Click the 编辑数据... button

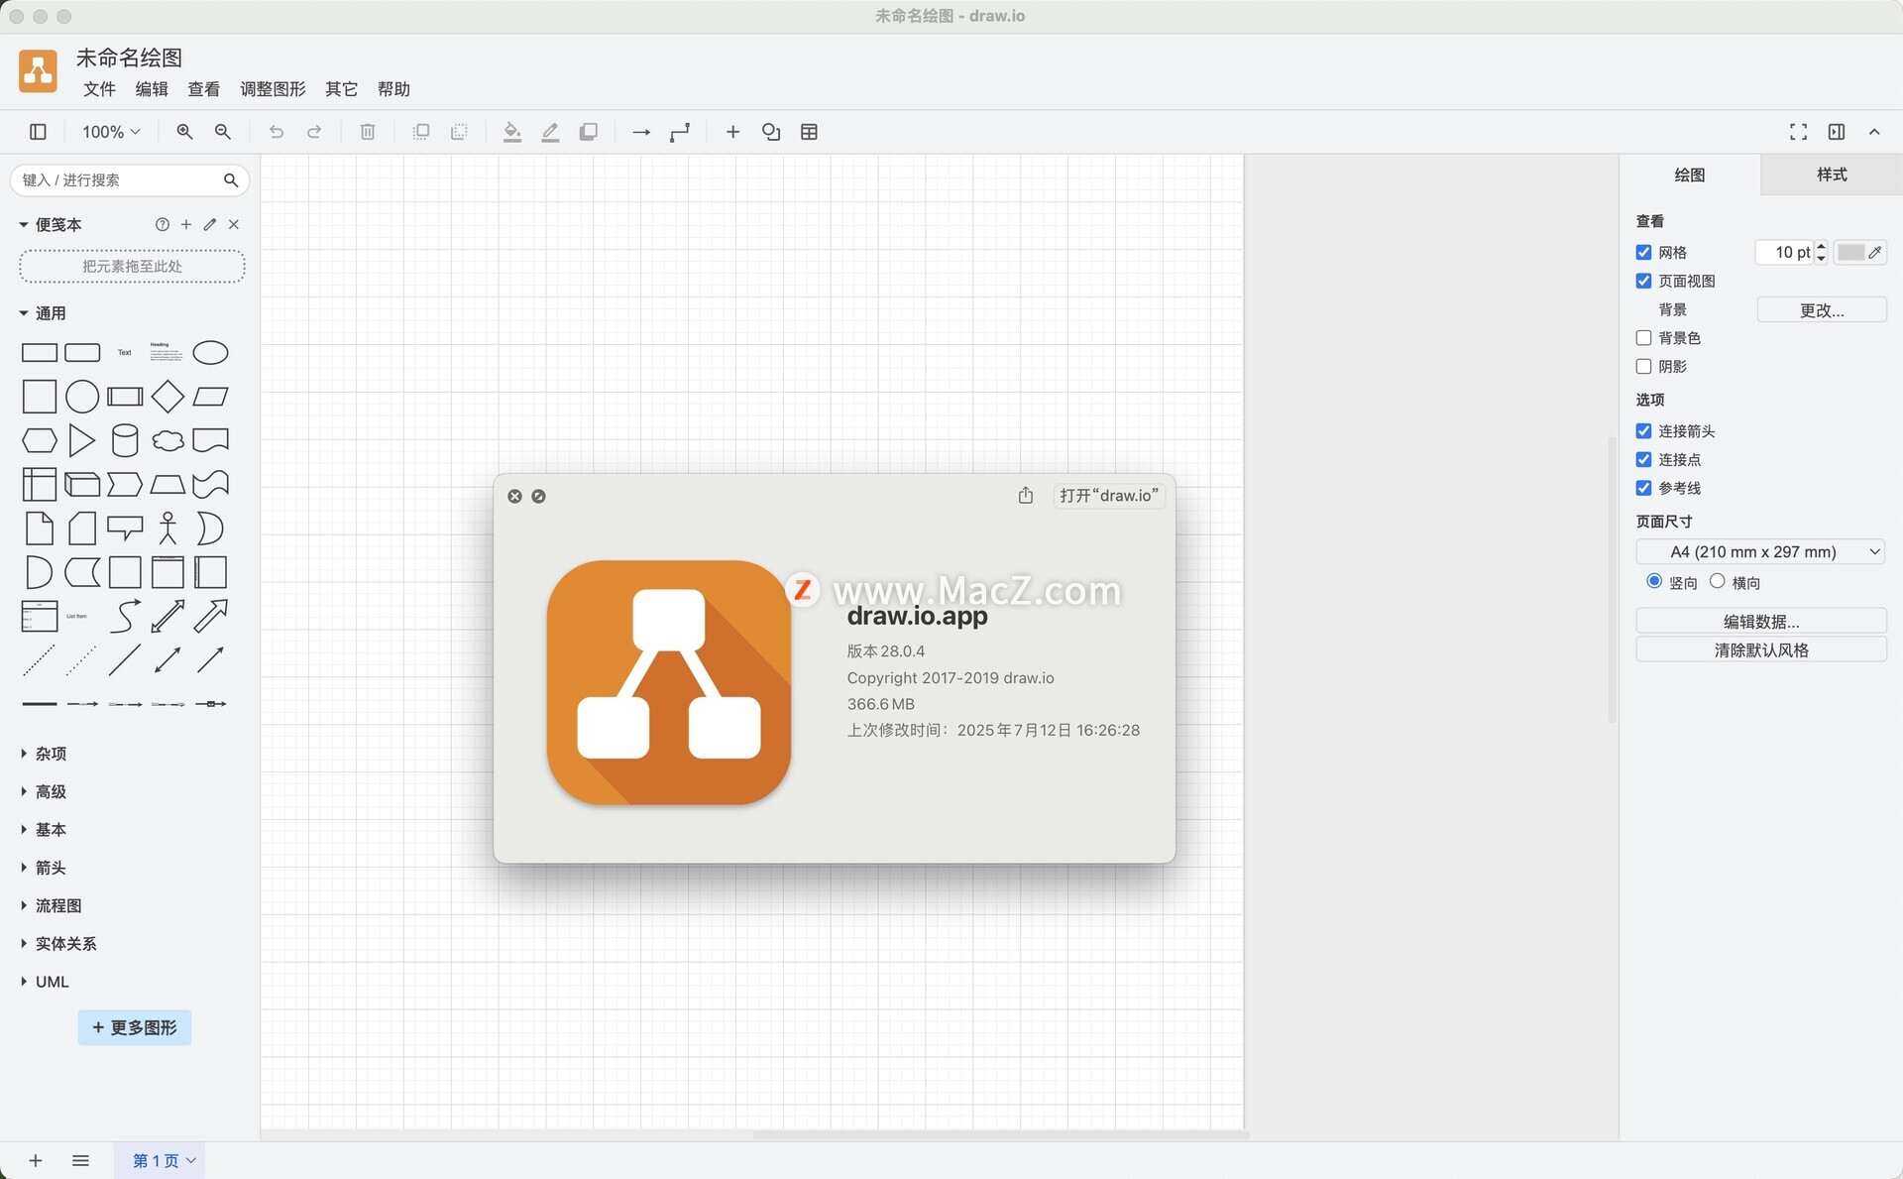(x=1761, y=622)
